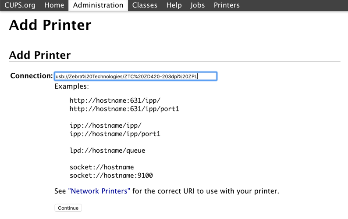Click the socket://hostname:9100 example text

(x=111, y=176)
